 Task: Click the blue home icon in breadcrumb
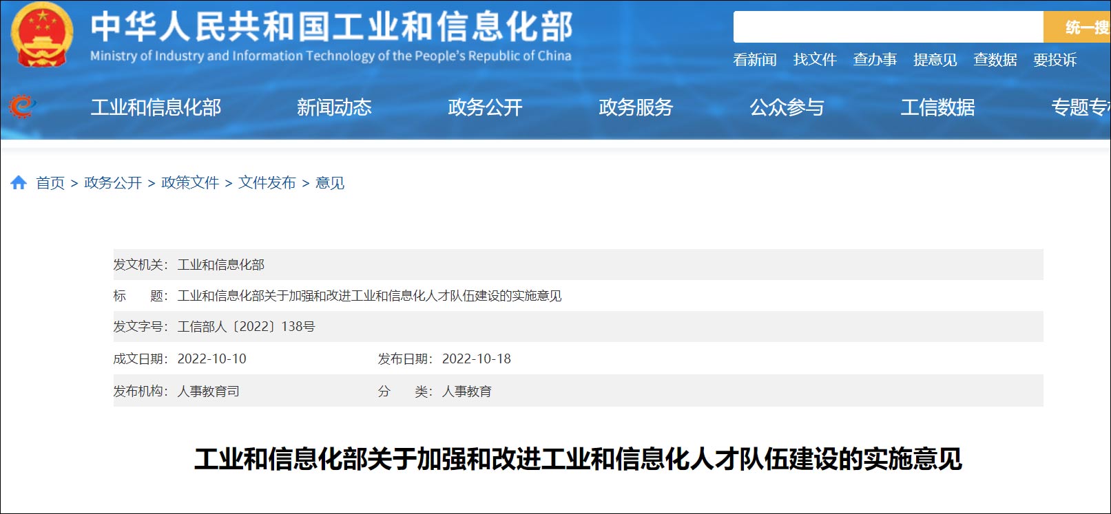(19, 182)
